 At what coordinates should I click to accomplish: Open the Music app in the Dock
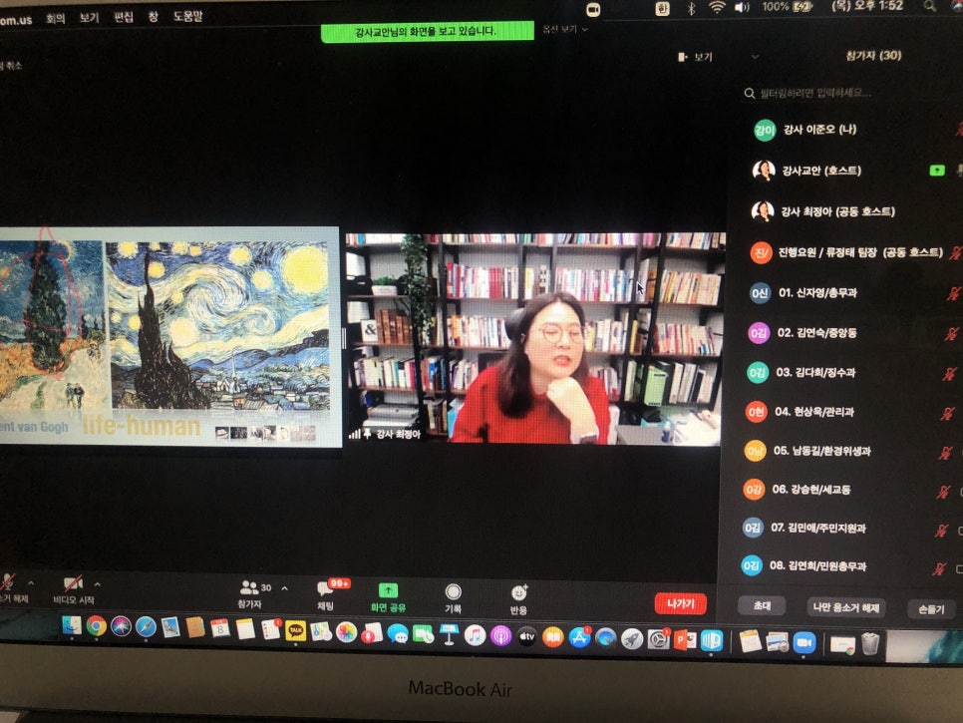[475, 636]
